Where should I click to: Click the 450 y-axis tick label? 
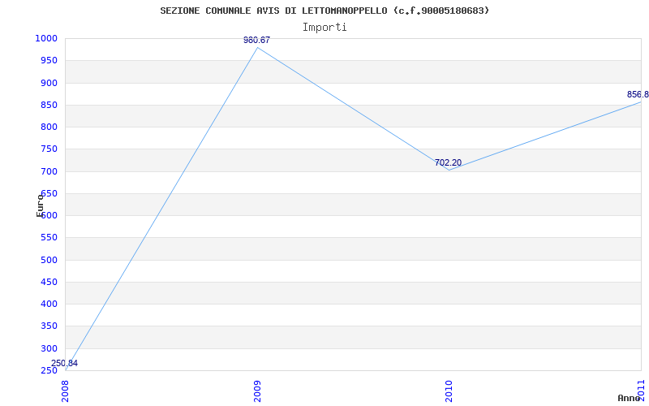(49, 282)
